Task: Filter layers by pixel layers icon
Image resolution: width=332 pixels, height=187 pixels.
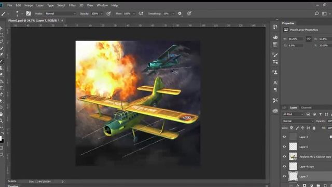Action: 308,114
